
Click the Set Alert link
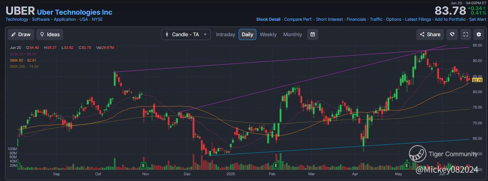(x=478, y=19)
